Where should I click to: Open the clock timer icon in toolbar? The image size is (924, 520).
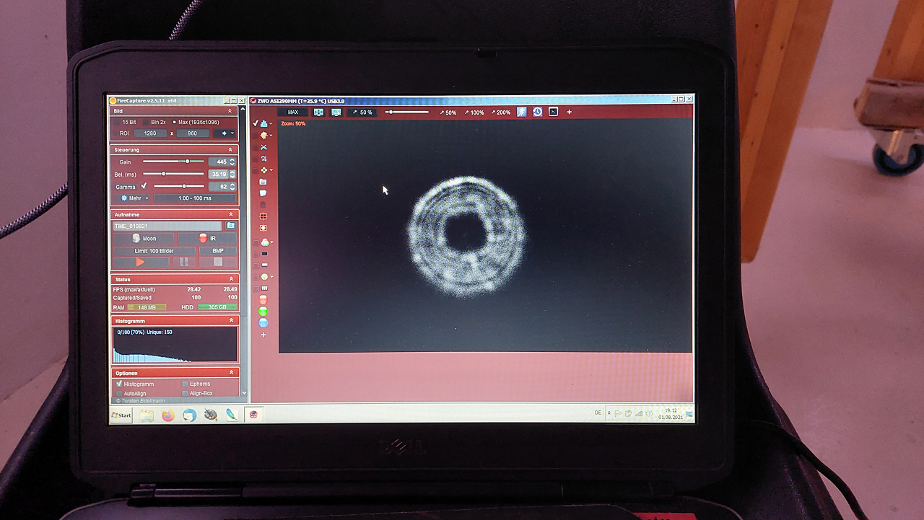tap(538, 112)
